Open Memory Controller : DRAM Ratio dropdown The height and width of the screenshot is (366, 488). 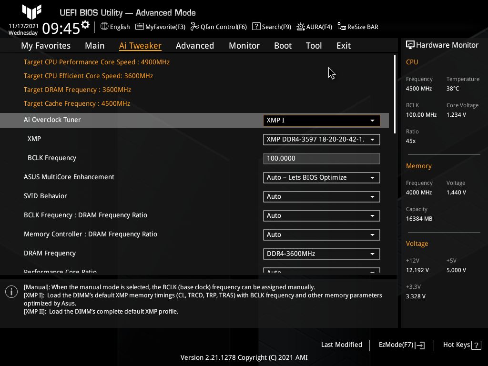[322, 234]
